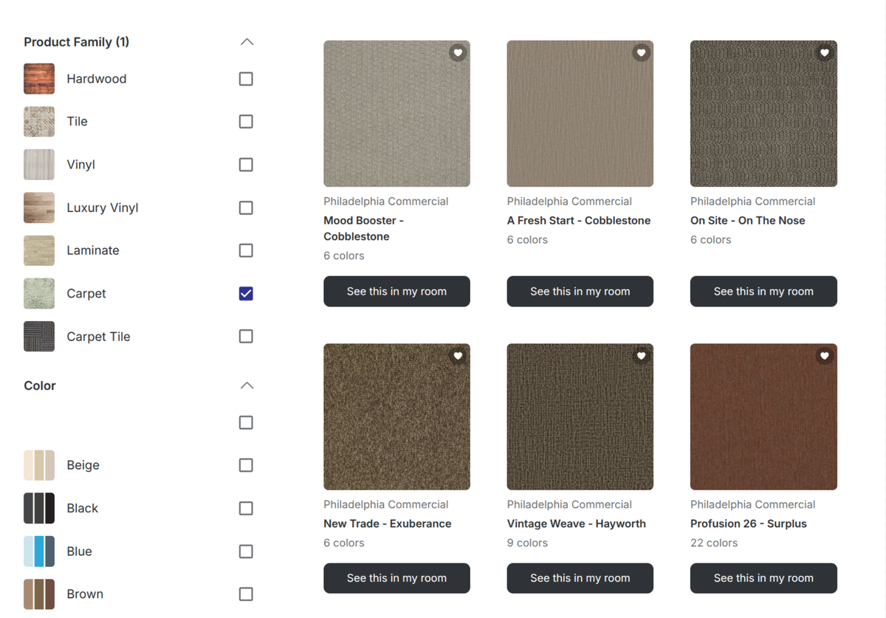Collapse the Product Family section
This screenshot has width=886, height=618.
click(x=246, y=41)
